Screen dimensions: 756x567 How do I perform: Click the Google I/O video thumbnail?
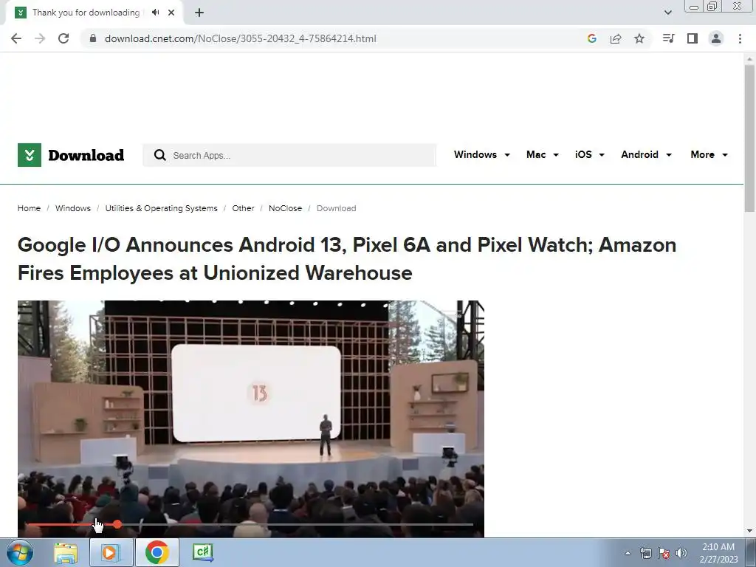point(251,419)
